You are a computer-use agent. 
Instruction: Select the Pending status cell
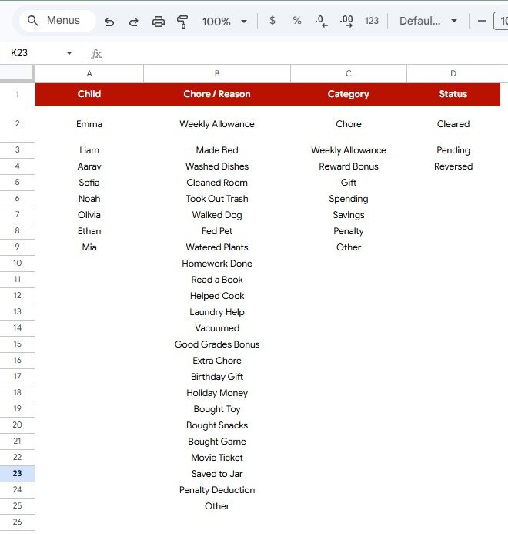[453, 150]
